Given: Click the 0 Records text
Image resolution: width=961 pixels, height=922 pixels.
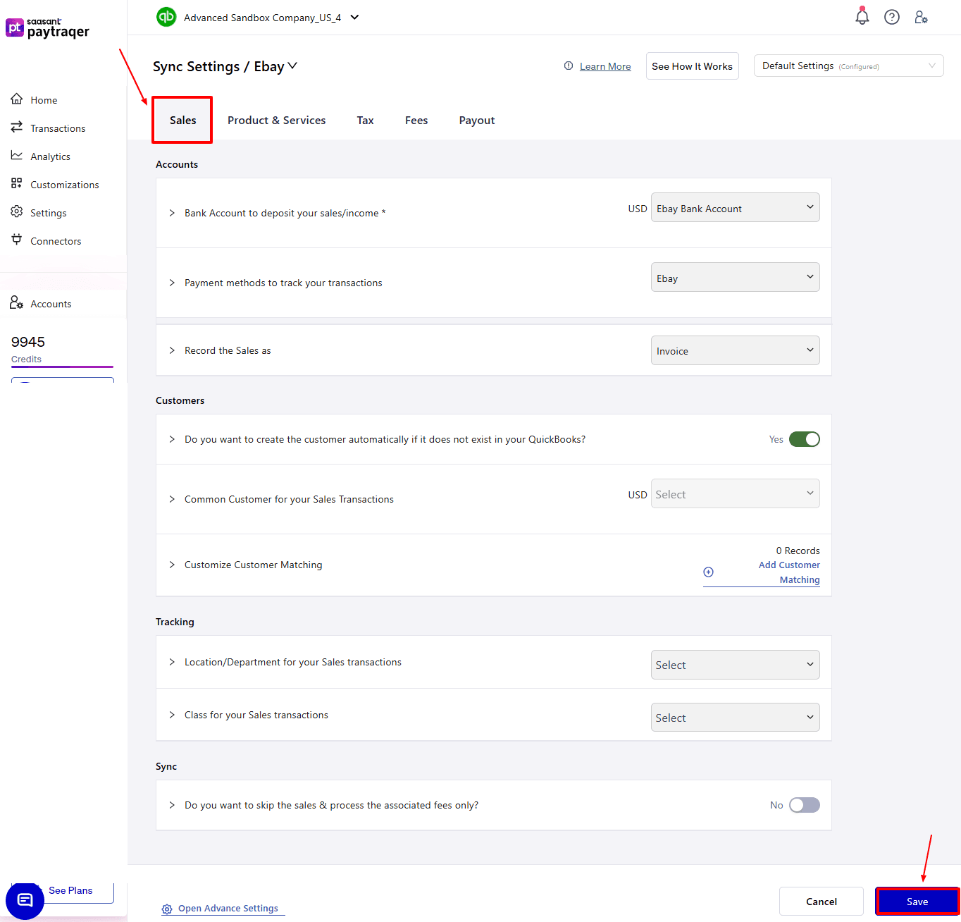Looking at the screenshot, I should (798, 551).
